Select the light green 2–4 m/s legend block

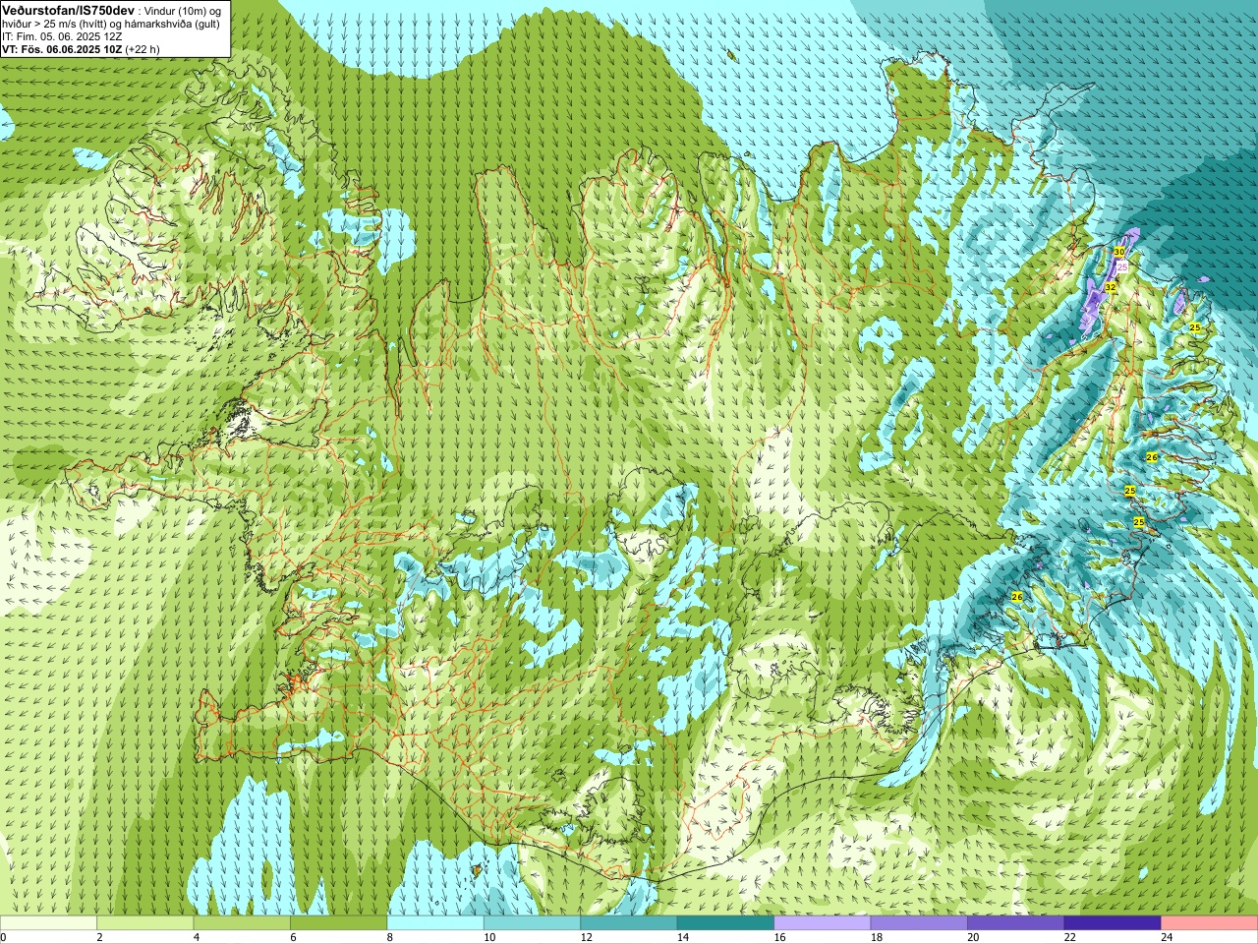click(145, 923)
